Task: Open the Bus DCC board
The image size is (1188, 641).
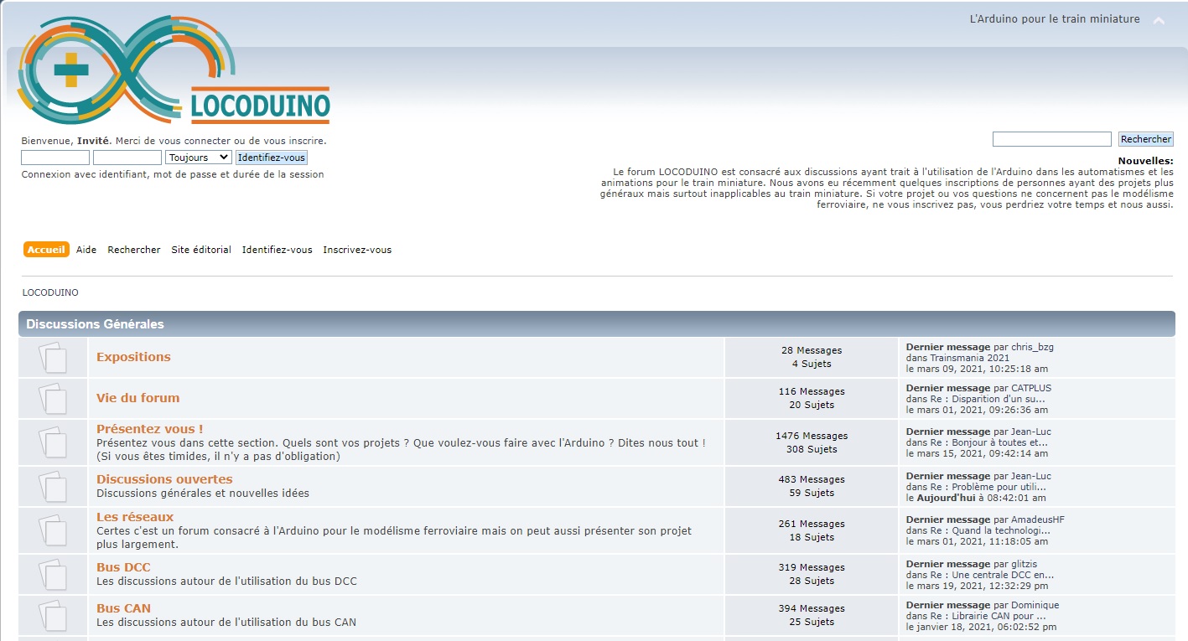Action: pos(123,567)
